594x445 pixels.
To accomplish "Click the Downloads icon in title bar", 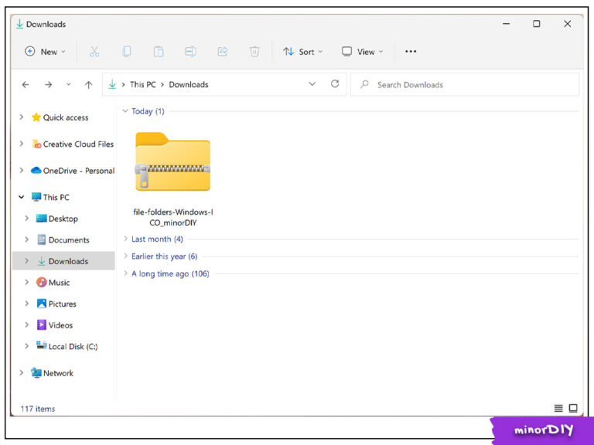I will pos(19,24).
